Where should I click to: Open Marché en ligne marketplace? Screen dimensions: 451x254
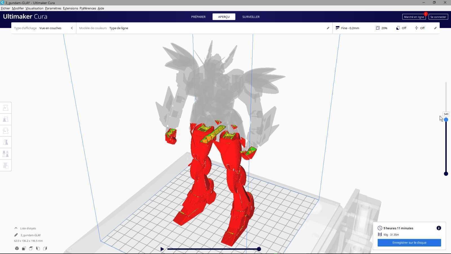(414, 17)
